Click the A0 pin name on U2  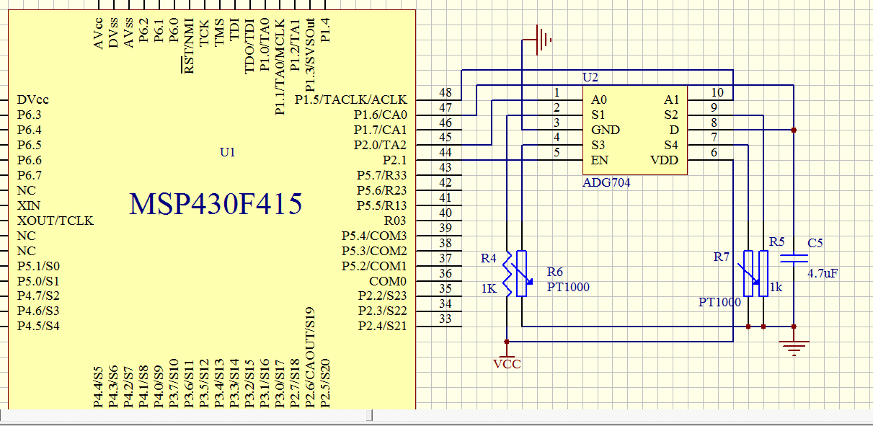tap(598, 99)
